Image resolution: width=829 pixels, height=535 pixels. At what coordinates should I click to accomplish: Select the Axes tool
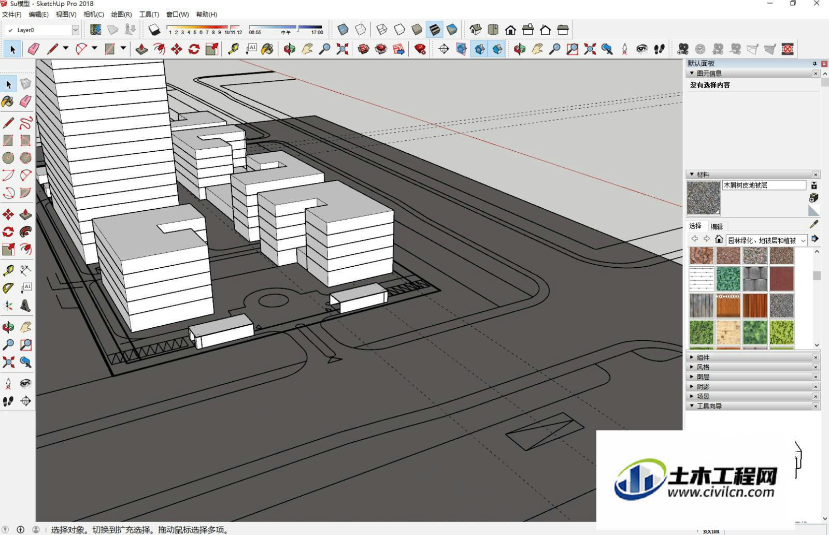pos(8,306)
